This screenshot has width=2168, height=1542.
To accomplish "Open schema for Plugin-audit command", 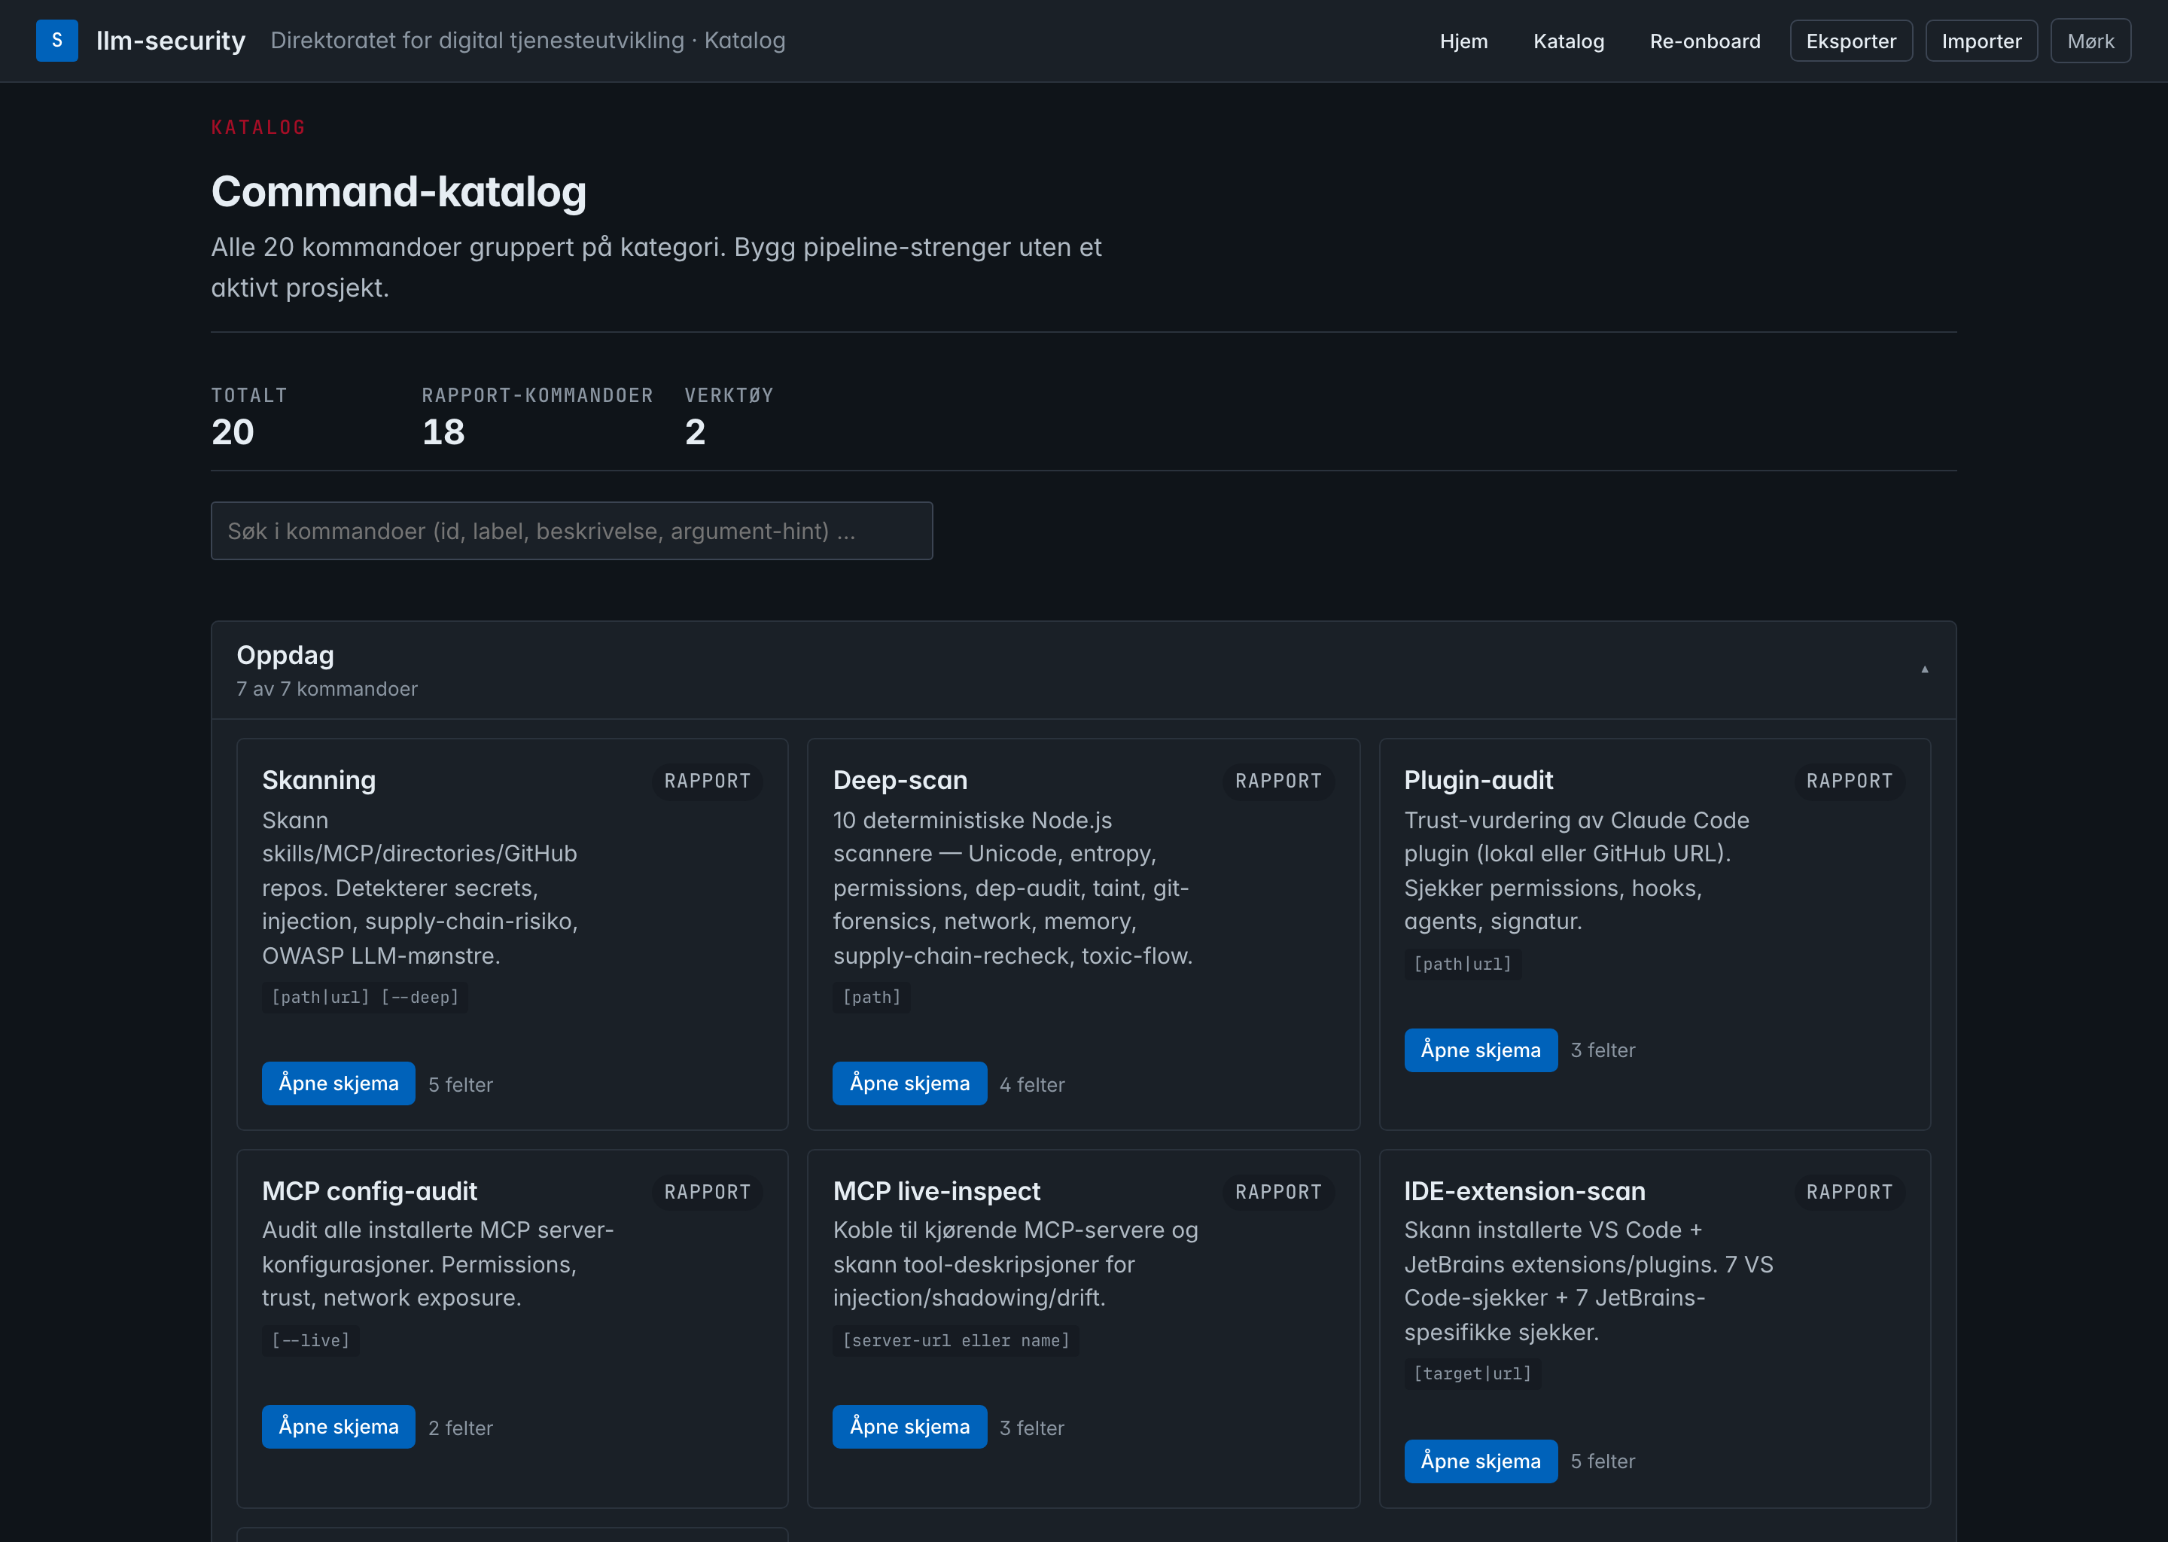I will 1481,1050.
